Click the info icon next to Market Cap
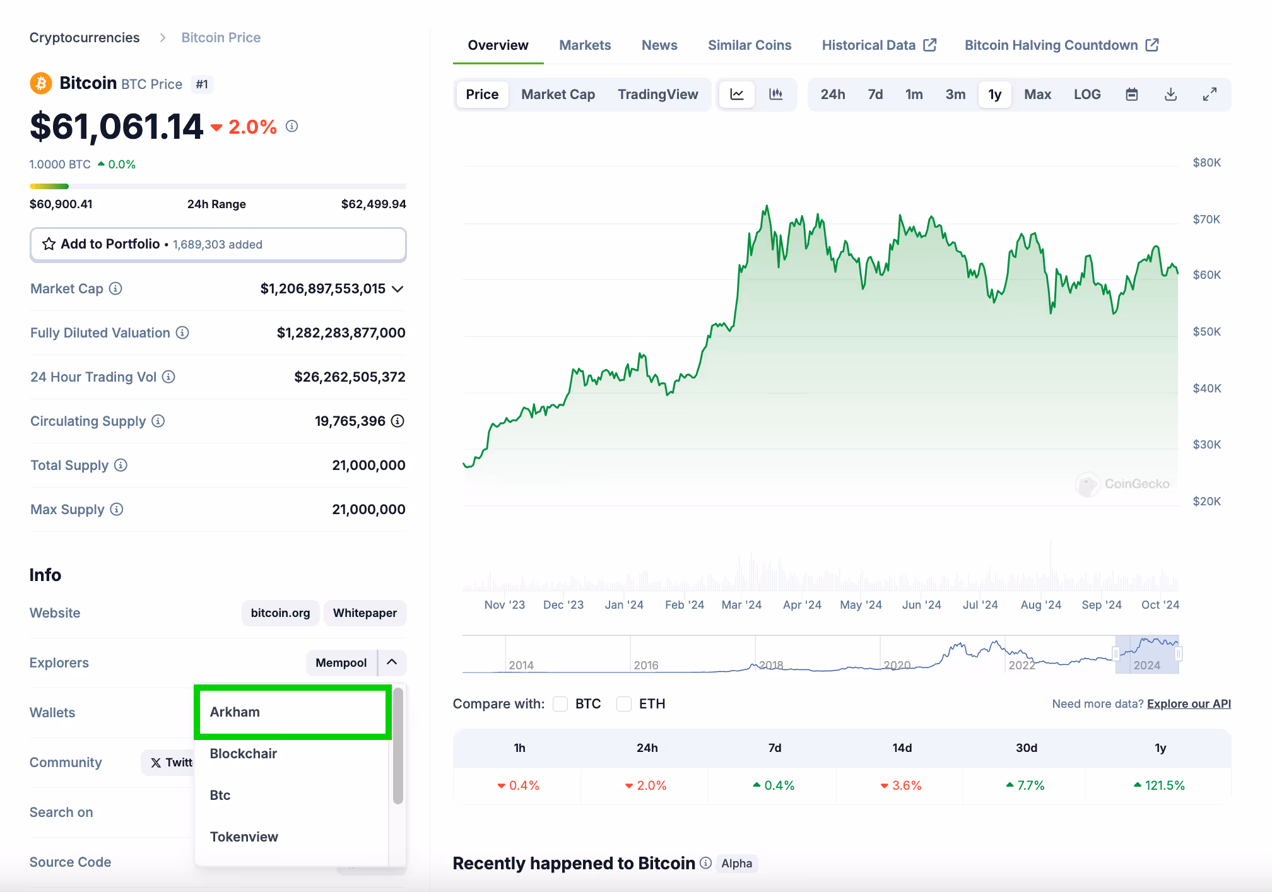 click(x=115, y=288)
